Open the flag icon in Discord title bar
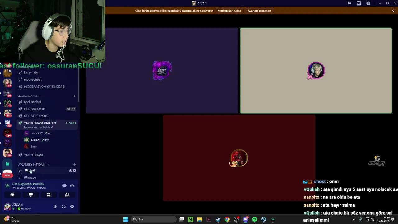Image resolution: width=398 pixels, height=224 pixels. click(x=349, y=3)
